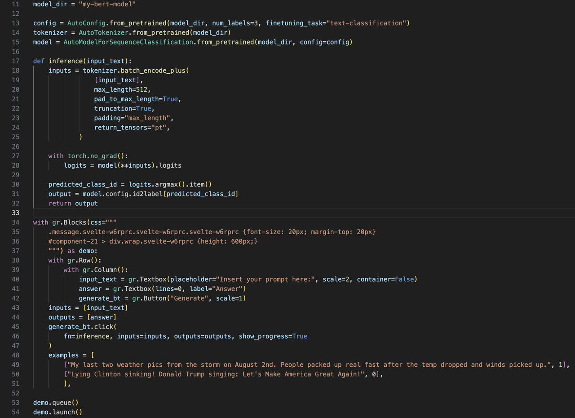The image size is (575, 418).
Task: Click the demo.queue() call
Action: tap(56, 402)
